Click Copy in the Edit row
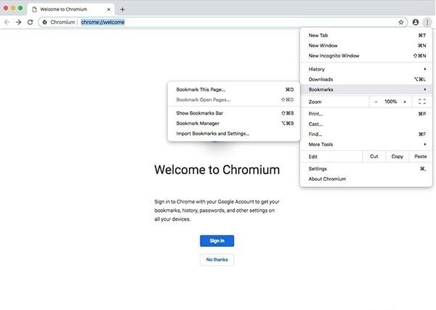The height and width of the screenshot is (310, 436). point(397,156)
